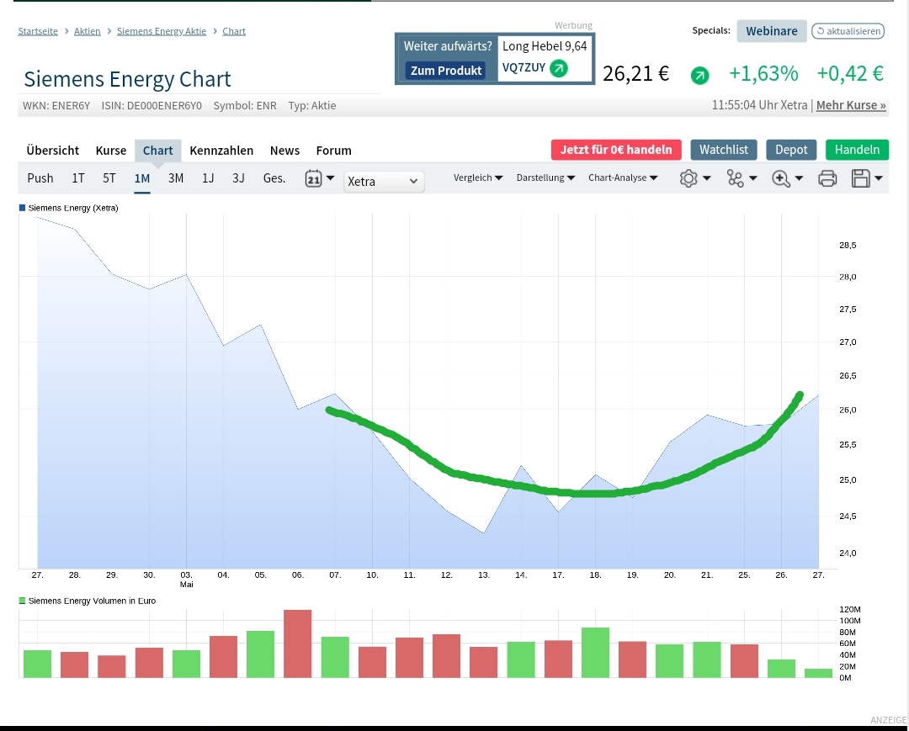
Task: Click the save floppy disk icon
Action: click(860, 178)
